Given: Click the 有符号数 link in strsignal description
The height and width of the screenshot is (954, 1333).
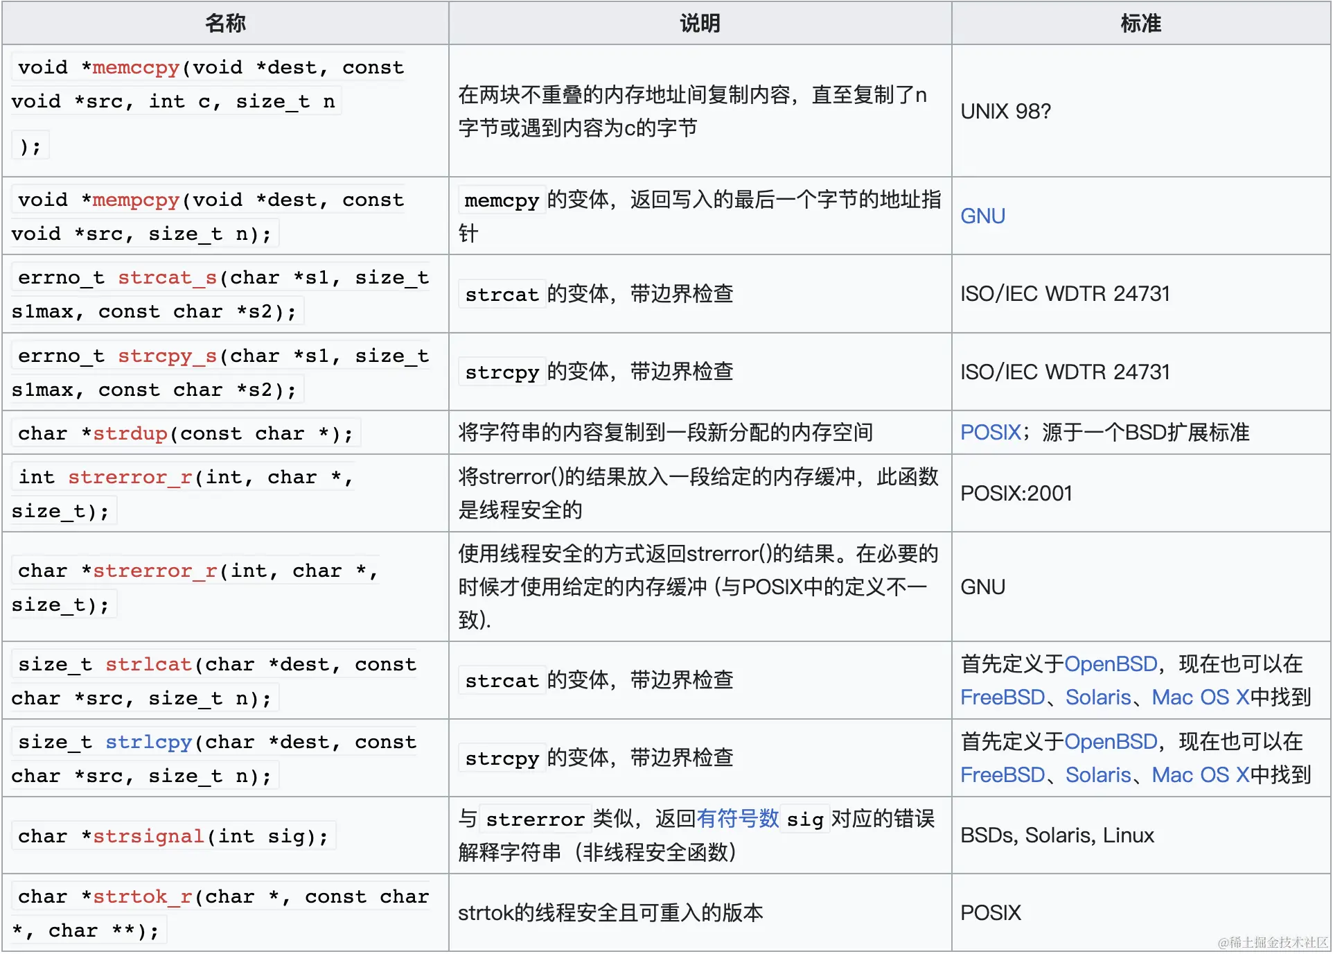Looking at the screenshot, I should point(738,819).
